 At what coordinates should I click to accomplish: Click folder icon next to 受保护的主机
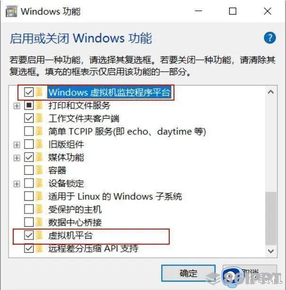coord(39,209)
